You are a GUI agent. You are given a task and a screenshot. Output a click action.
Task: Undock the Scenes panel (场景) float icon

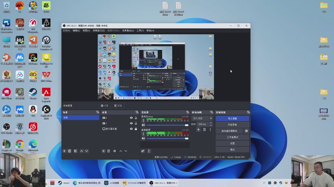[x=98, y=112]
